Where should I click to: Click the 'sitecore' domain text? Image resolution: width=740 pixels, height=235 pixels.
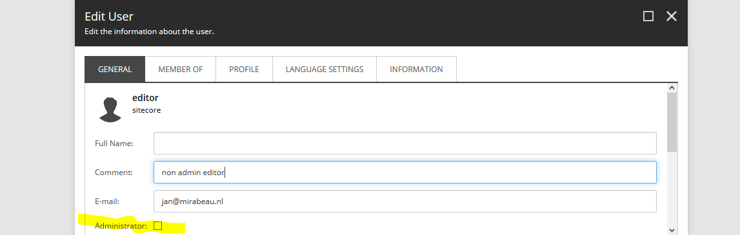[x=146, y=111]
